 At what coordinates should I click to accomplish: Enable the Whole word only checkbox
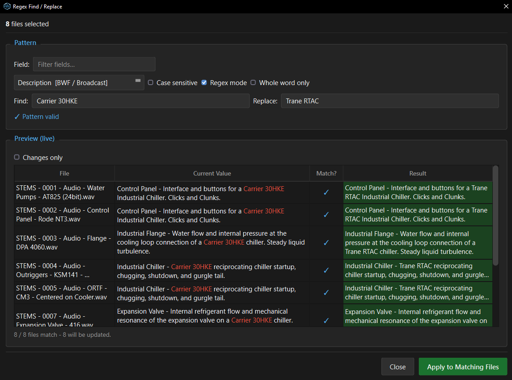[253, 82]
